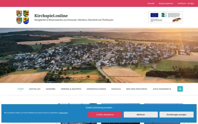Click the Kirchspiel.online site title

[x=51, y=16]
